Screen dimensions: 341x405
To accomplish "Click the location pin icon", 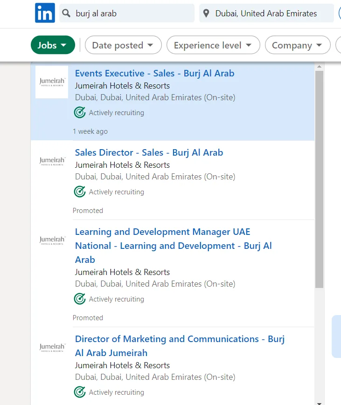I will (206, 13).
